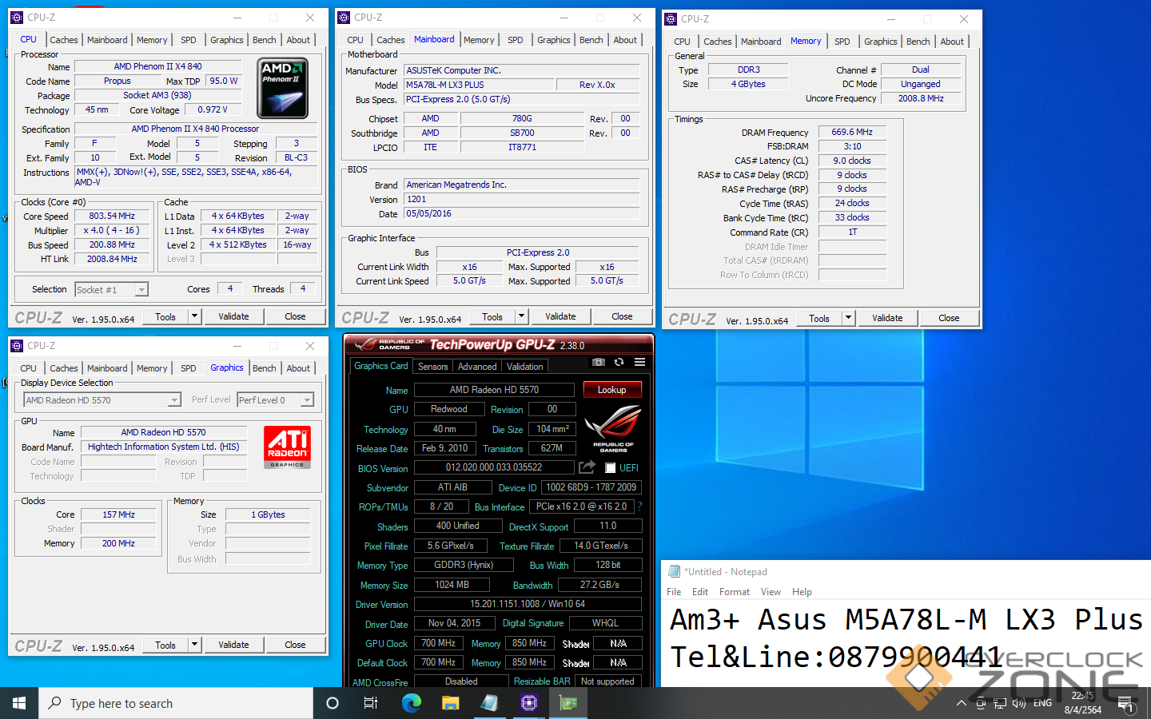This screenshot has height=719, width=1151.
Task: Open the Task View taskbar icon
Action: pyautogui.click(x=371, y=703)
